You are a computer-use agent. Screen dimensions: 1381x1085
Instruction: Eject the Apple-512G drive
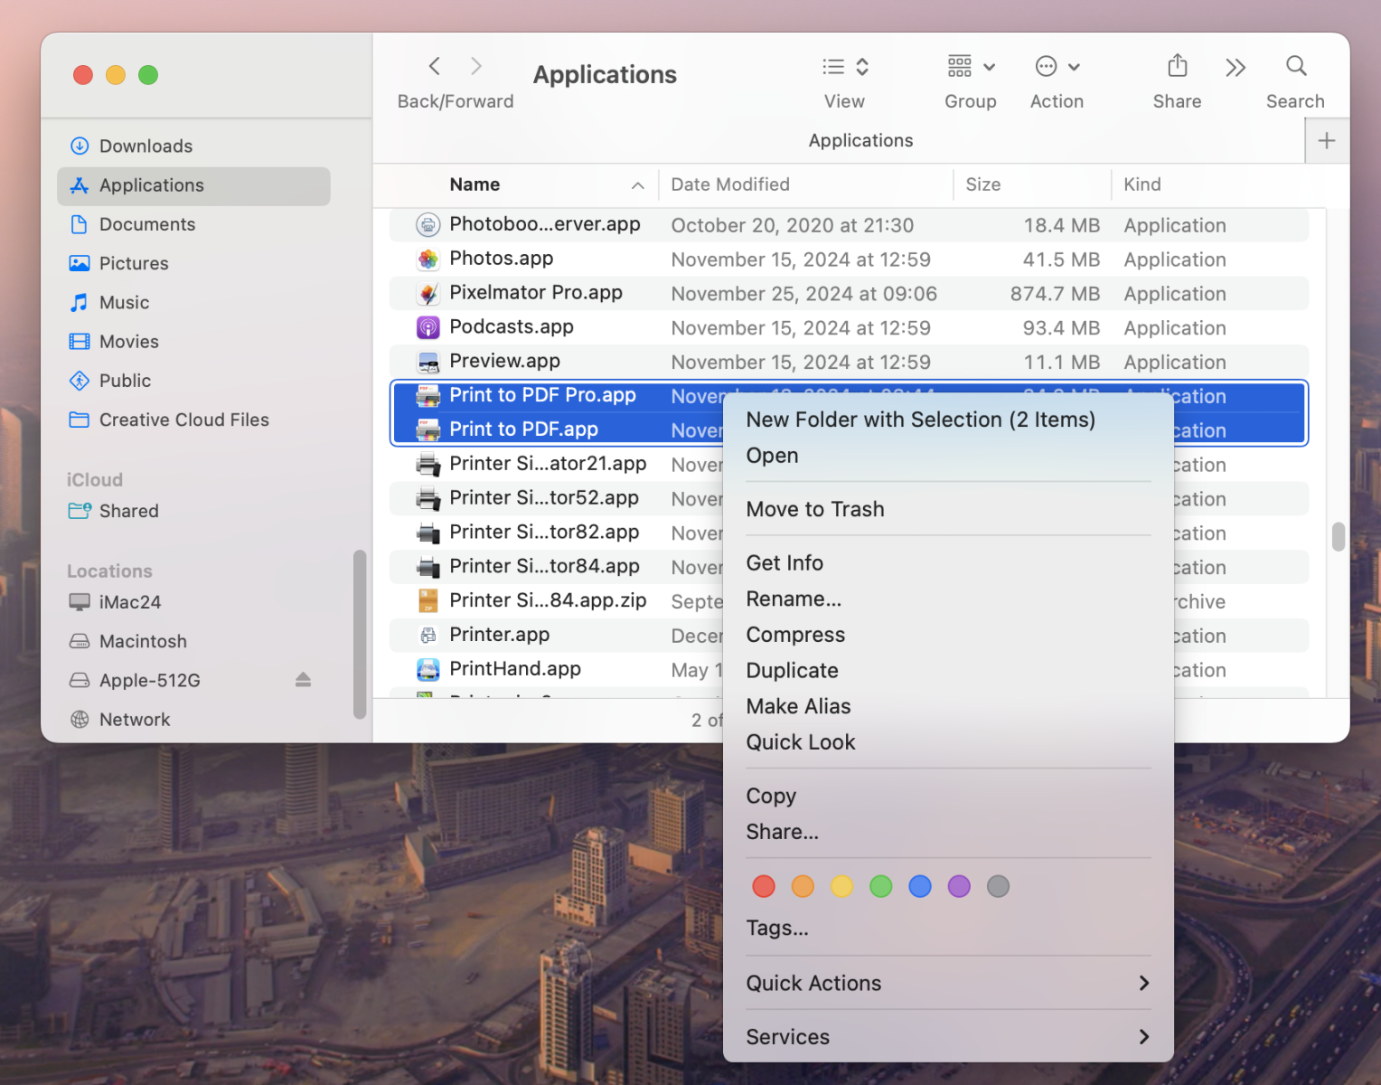click(x=303, y=680)
